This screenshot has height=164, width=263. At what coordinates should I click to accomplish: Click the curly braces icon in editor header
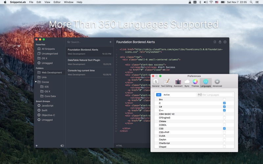point(215,42)
